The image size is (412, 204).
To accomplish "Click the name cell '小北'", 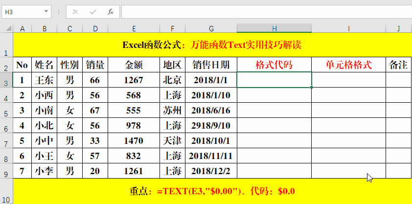I will (45, 126).
